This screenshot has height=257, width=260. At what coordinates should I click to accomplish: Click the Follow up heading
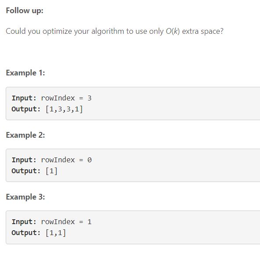[25, 11]
